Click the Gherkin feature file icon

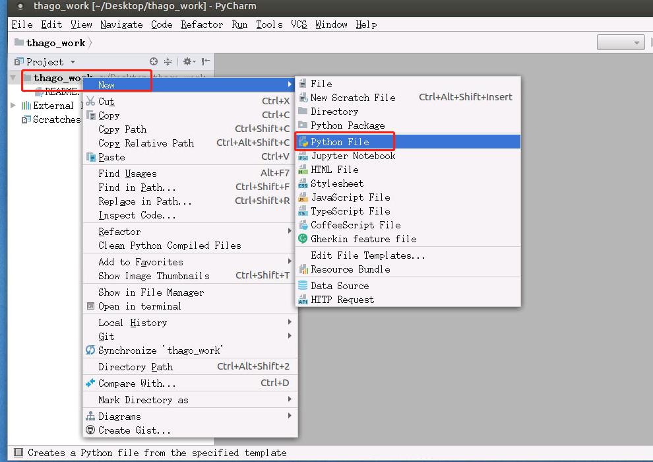click(303, 239)
